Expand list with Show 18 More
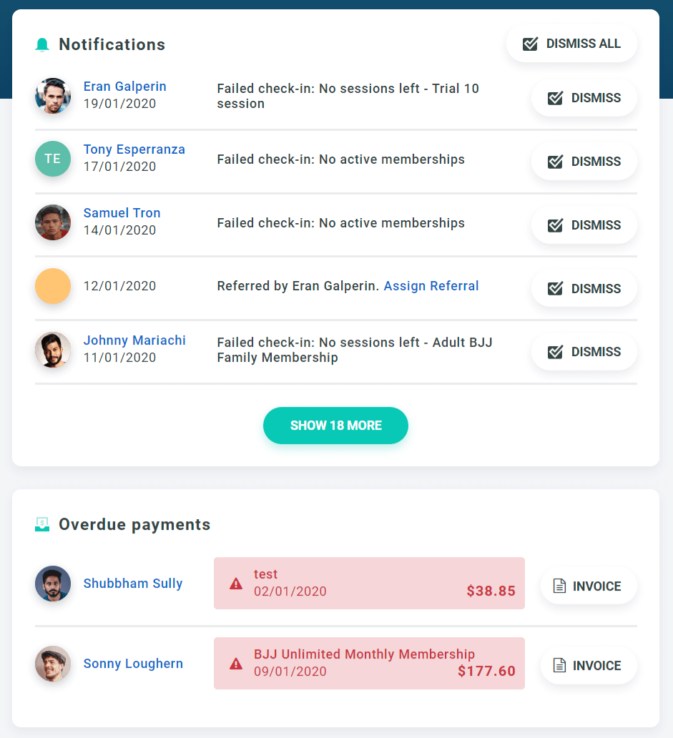 [x=335, y=425]
